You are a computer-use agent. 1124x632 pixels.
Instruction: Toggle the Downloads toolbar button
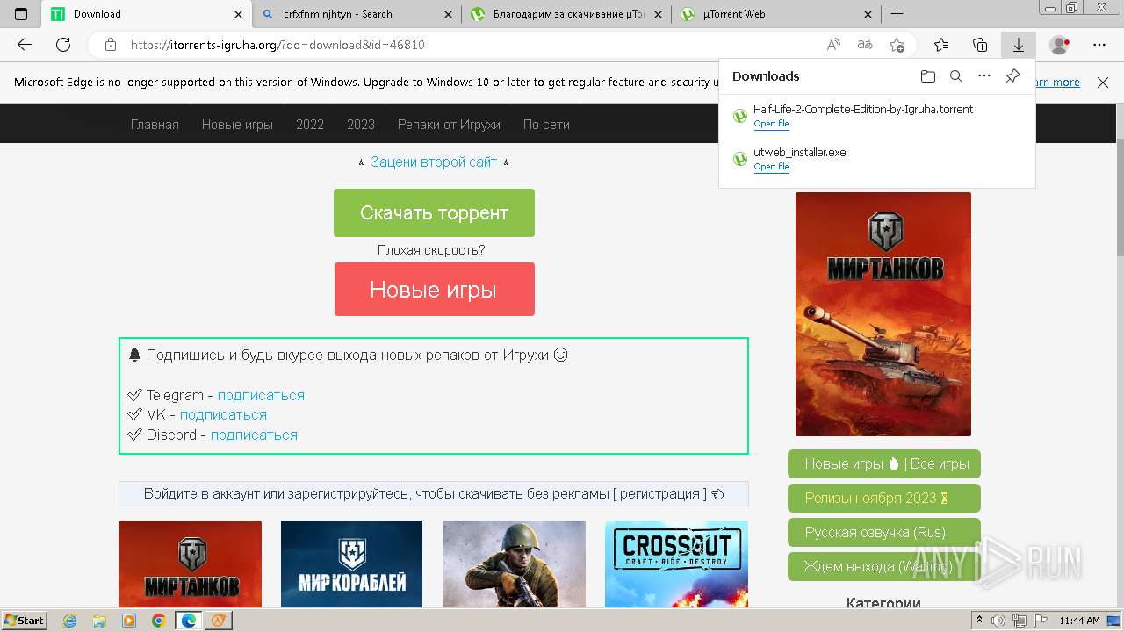point(1019,45)
